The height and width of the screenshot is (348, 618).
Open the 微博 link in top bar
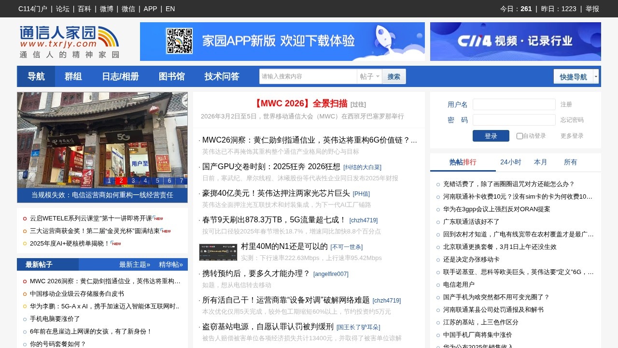pyautogui.click(x=106, y=9)
